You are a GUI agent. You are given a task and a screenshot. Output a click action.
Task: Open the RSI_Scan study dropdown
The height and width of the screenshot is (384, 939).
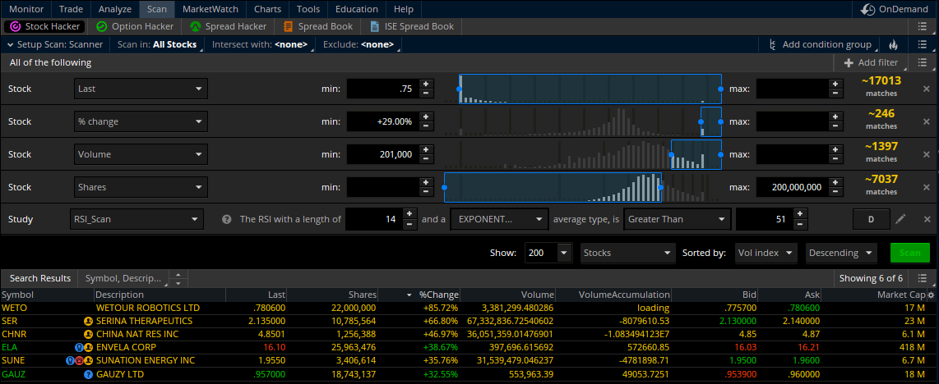(x=136, y=219)
